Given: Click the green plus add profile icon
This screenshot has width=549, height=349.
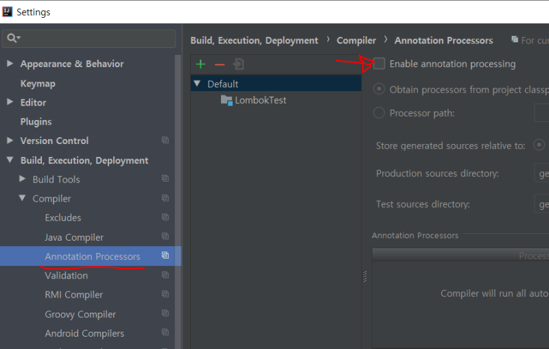Looking at the screenshot, I should point(200,64).
